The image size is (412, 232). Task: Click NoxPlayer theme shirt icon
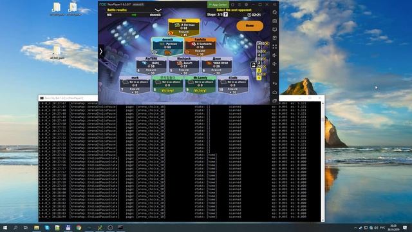(x=232, y=5)
